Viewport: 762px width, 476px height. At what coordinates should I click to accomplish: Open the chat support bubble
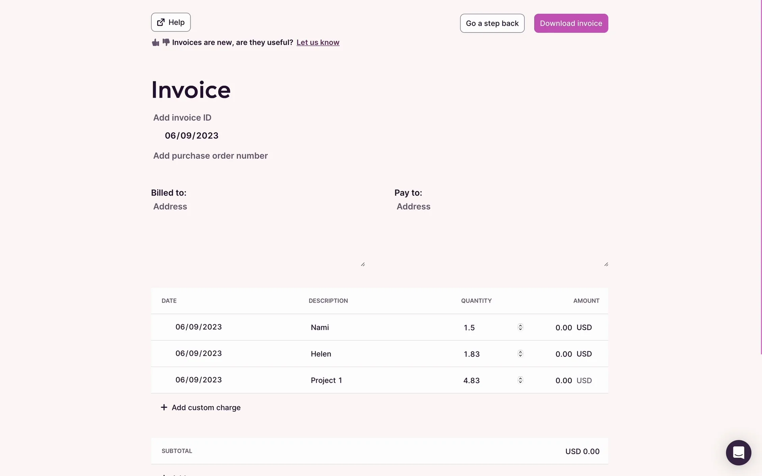tap(738, 452)
